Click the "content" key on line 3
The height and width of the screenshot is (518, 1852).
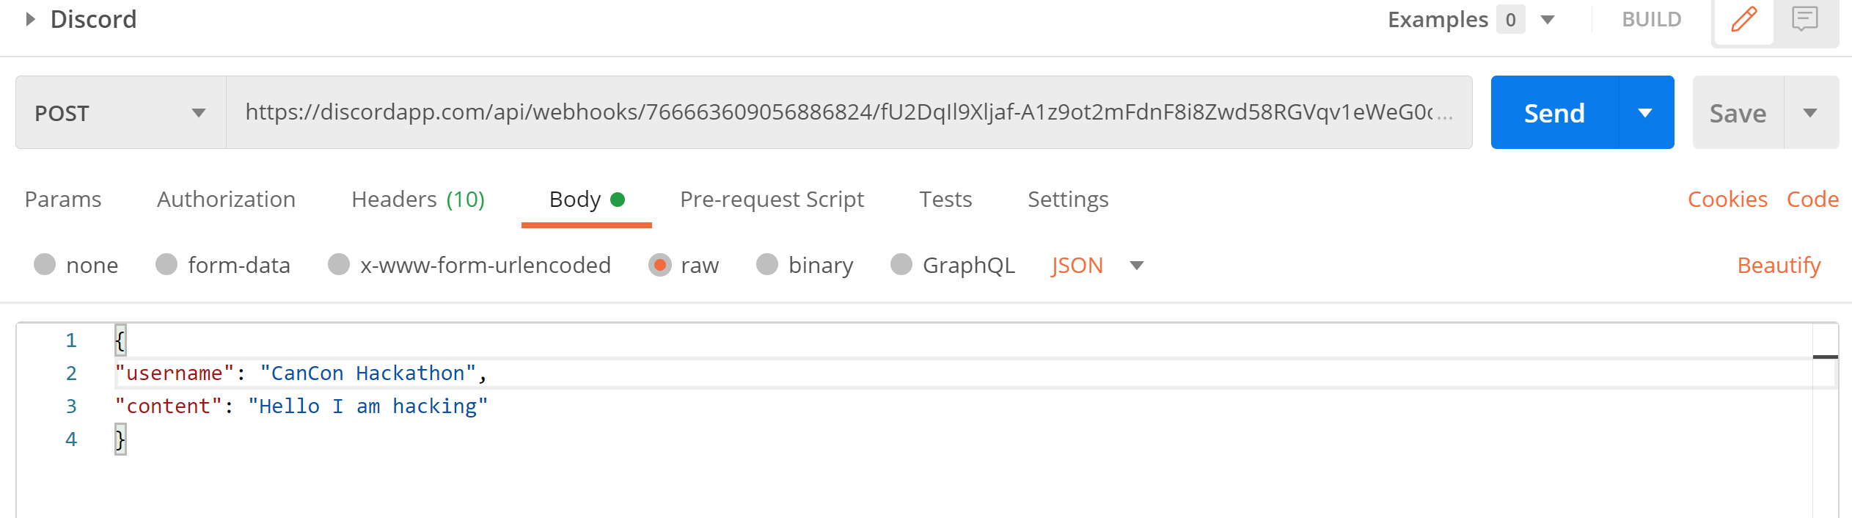click(x=169, y=406)
